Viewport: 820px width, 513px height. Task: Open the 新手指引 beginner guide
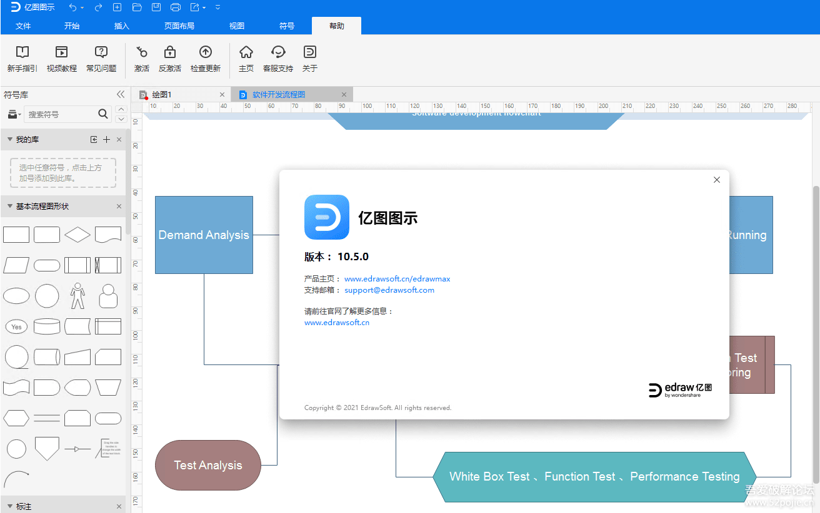pos(22,59)
